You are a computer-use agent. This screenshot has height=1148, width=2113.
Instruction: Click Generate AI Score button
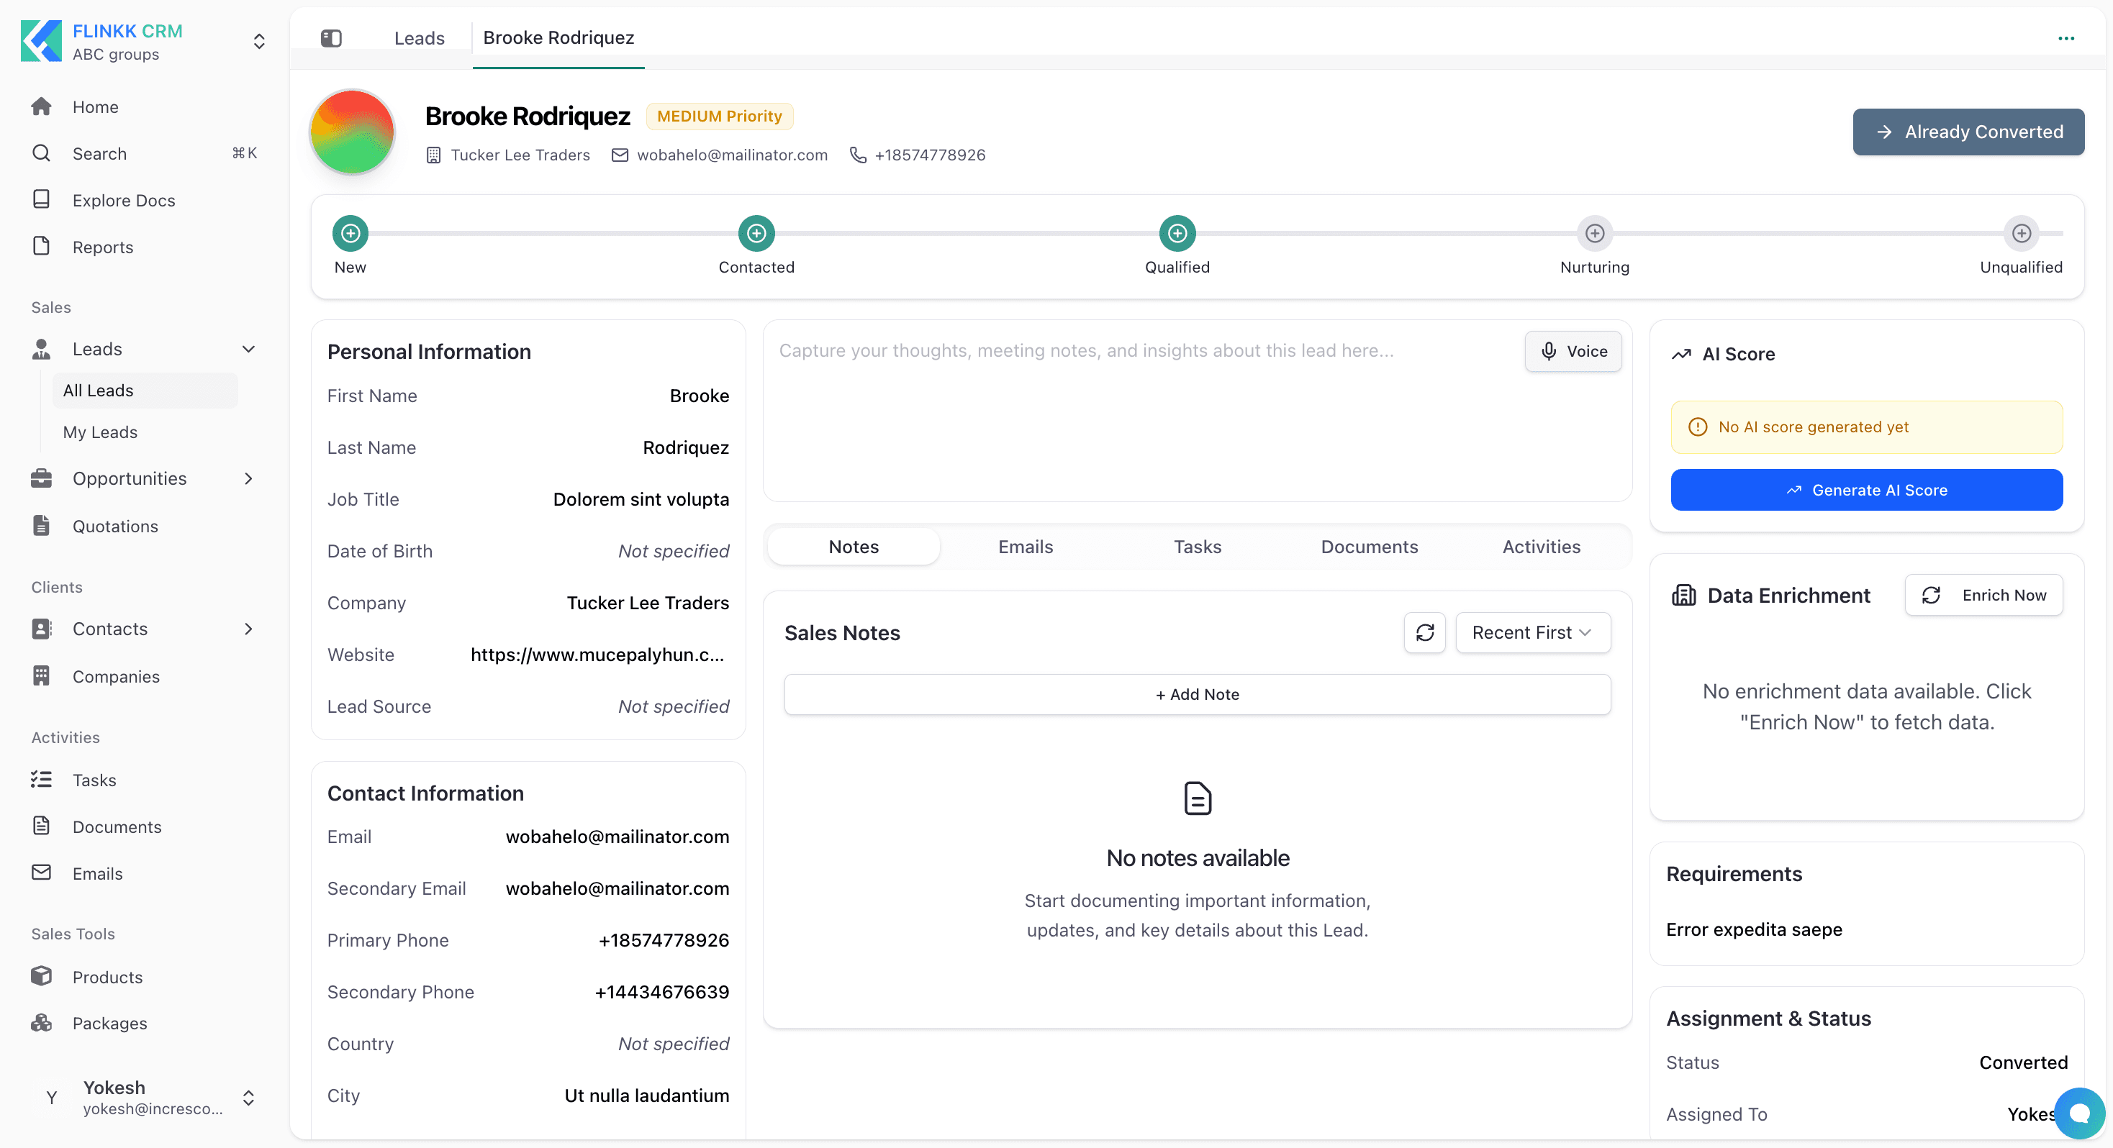1867,490
